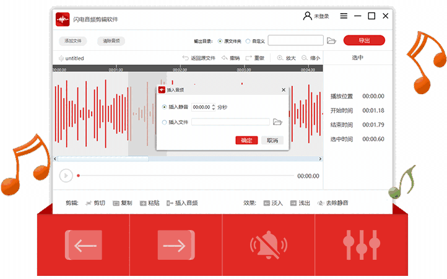The width and height of the screenshot is (447, 279).
Task: Click the output directory path field
Action: pyautogui.click(x=295, y=40)
